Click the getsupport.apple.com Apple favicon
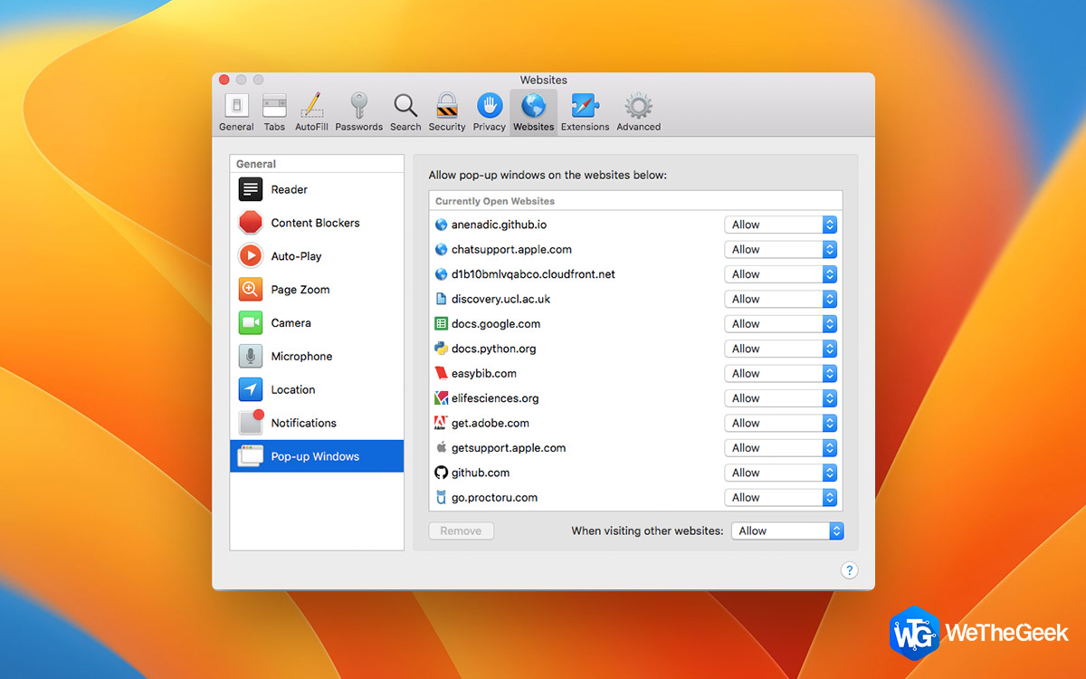Screen dimensions: 1086x679 click(x=442, y=447)
